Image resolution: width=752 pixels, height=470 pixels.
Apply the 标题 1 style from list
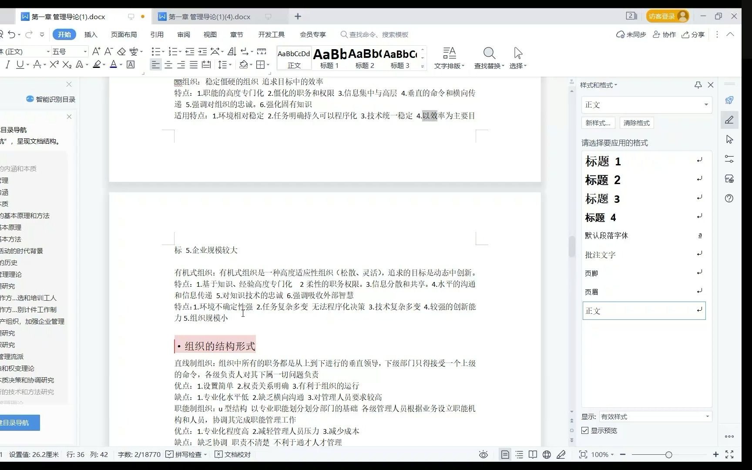pyautogui.click(x=644, y=161)
